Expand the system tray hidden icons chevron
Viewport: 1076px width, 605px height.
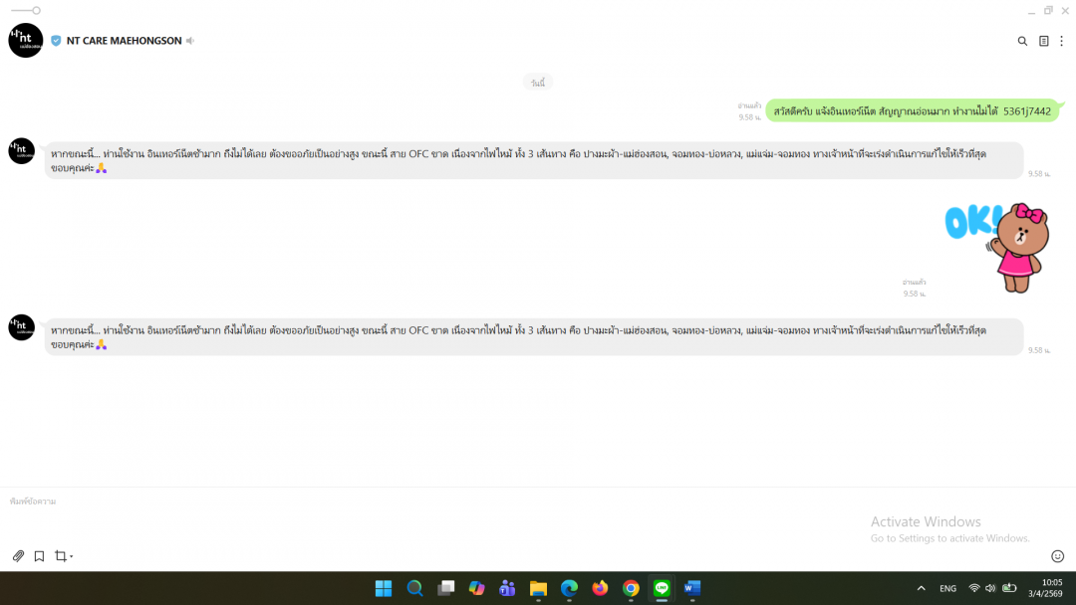point(921,588)
